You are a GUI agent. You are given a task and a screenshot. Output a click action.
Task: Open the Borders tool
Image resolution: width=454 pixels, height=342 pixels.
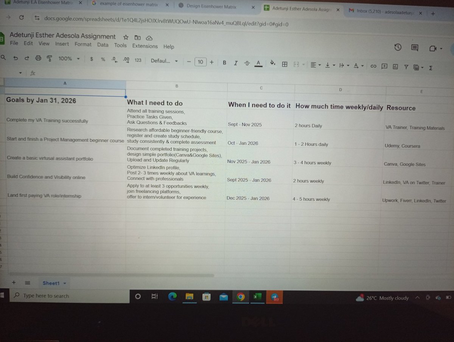[285, 64]
